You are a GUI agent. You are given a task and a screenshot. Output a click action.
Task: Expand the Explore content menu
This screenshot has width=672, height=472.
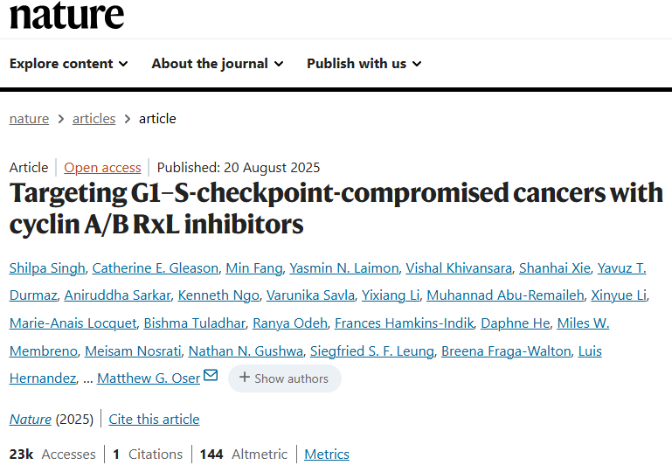click(x=69, y=63)
